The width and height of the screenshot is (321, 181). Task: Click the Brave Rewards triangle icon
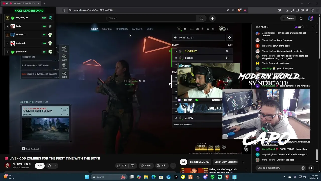click(x=245, y=10)
